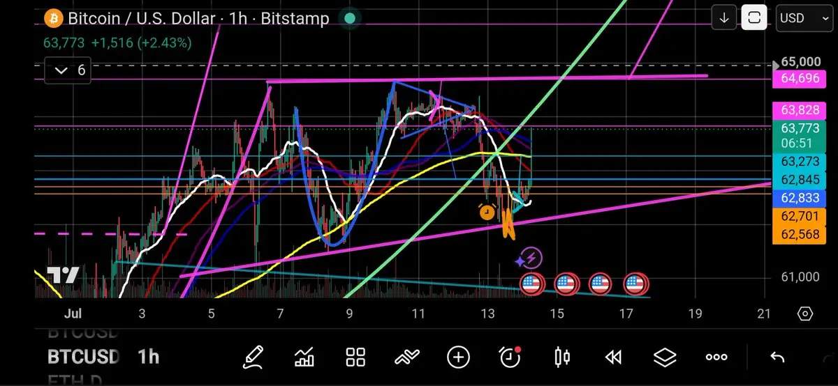Tap date 7 on the time axis

click(x=279, y=314)
